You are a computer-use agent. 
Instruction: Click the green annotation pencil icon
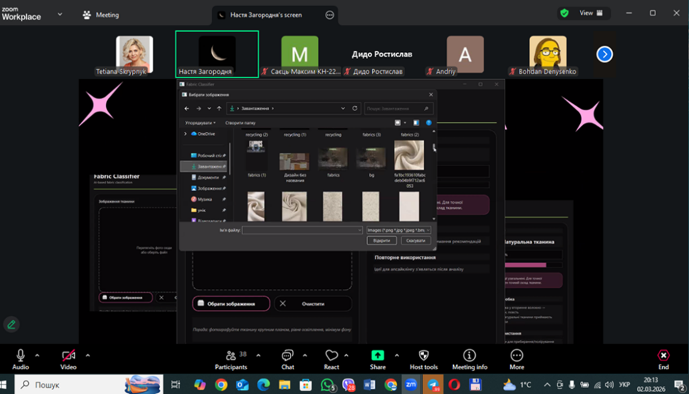tap(11, 324)
